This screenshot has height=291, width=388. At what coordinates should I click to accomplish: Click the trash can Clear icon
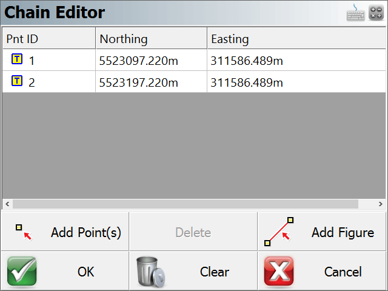[151, 272]
